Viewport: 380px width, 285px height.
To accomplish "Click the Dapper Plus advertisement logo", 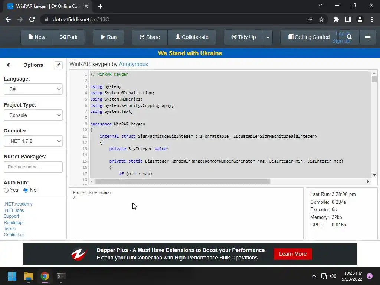I will (x=79, y=254).
